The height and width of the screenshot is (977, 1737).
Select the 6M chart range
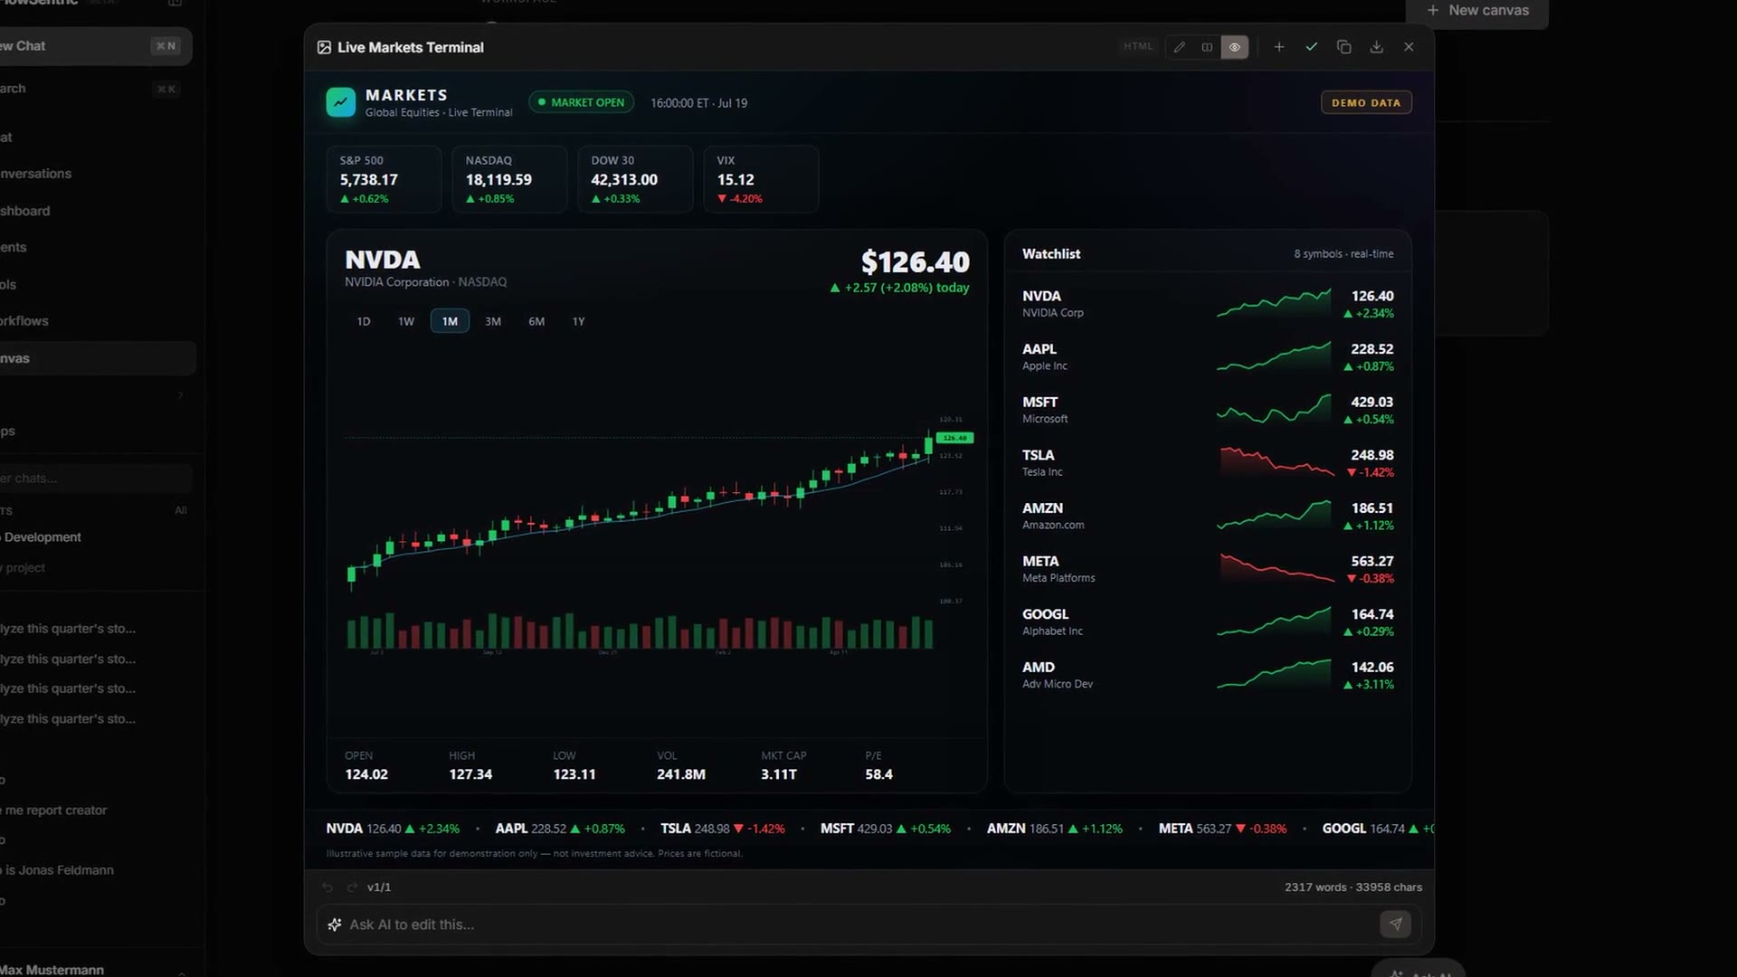pos(536,321)
